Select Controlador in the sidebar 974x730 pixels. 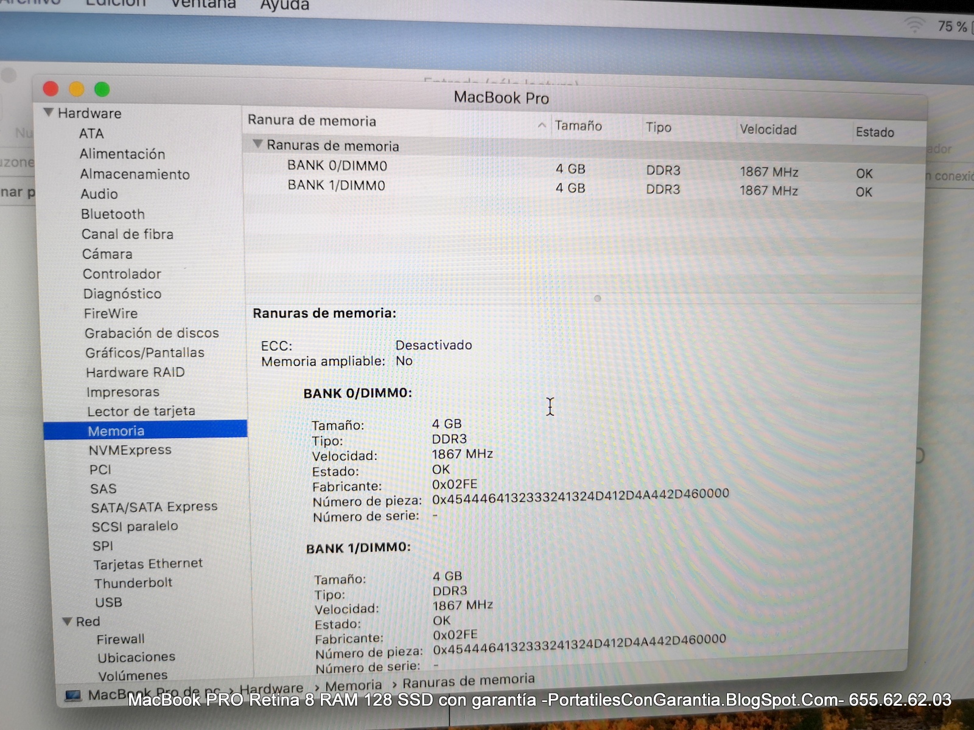click(122, 274)
